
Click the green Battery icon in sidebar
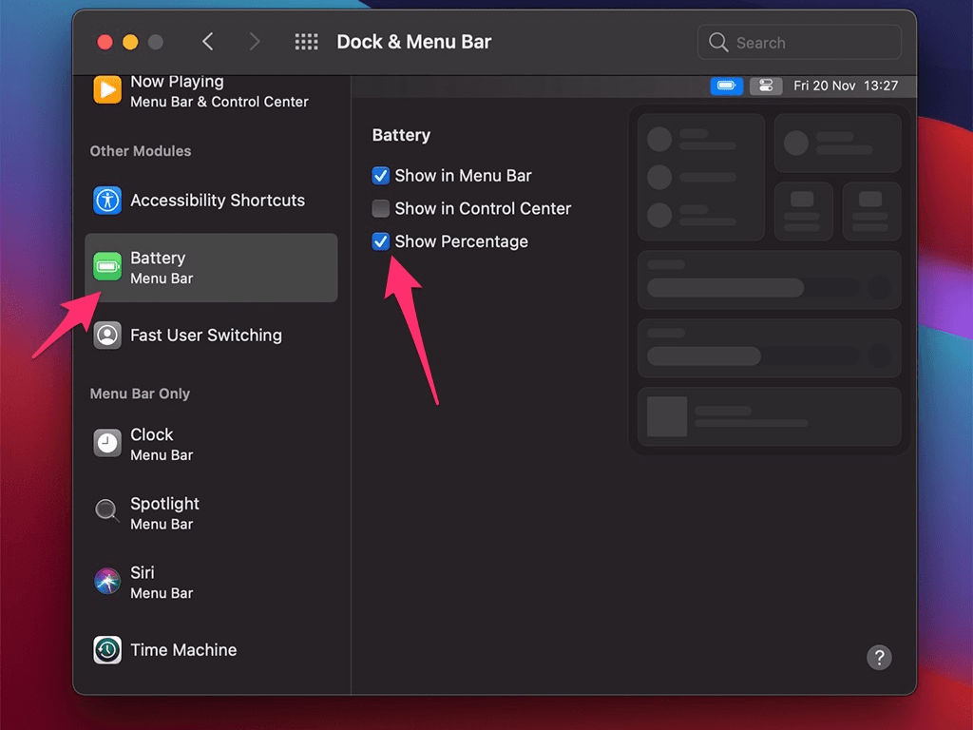coord(107,268)
